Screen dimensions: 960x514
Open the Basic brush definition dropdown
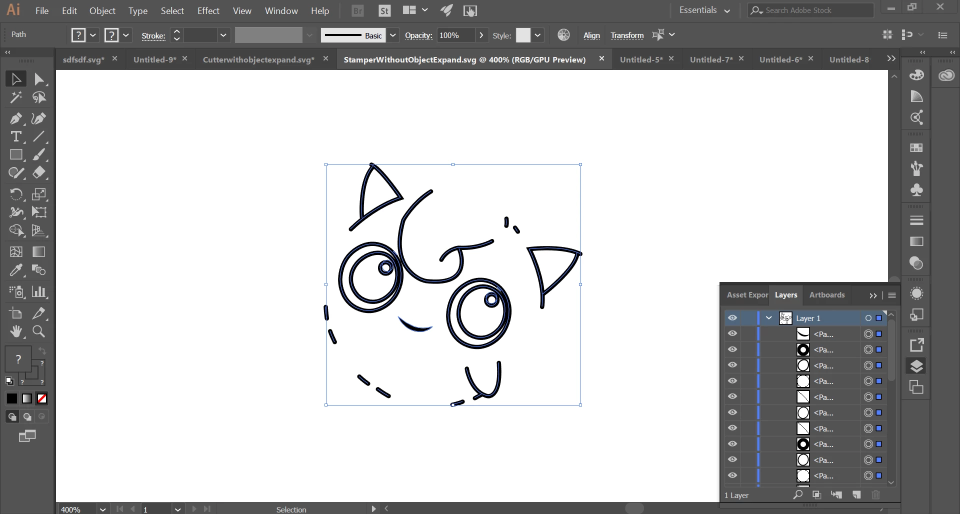click(x=393, y=35)
